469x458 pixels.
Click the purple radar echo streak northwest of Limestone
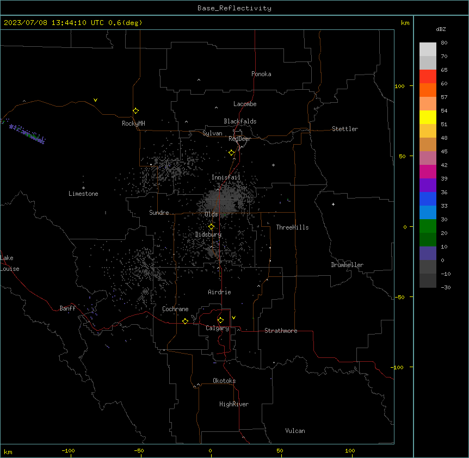click(x=28, y=133)
